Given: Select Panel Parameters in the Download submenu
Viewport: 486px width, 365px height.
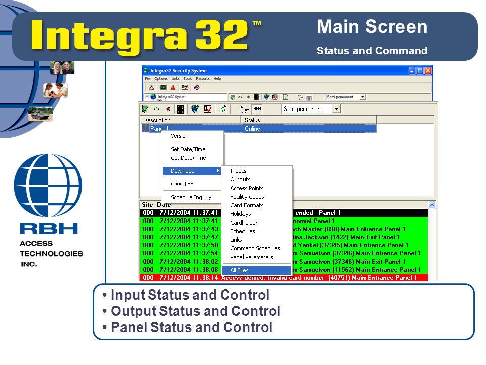Looking at the screenshot, I should pyautogui.click(x=257, y=257).
